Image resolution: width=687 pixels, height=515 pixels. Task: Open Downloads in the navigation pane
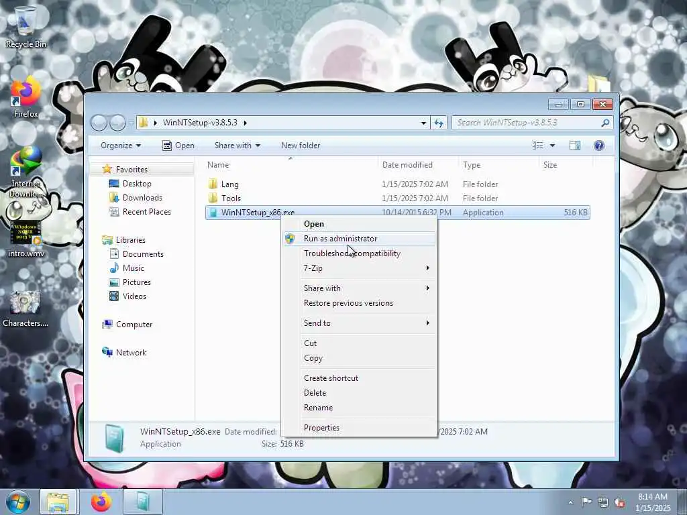pos(142,198)
